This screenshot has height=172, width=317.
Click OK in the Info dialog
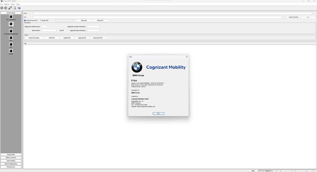(x=158, y=114)
